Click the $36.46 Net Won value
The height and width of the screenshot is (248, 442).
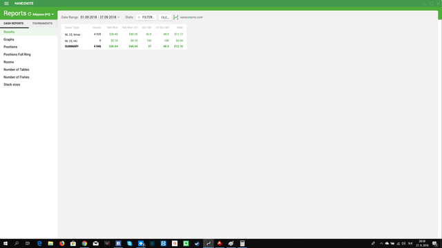113,34
